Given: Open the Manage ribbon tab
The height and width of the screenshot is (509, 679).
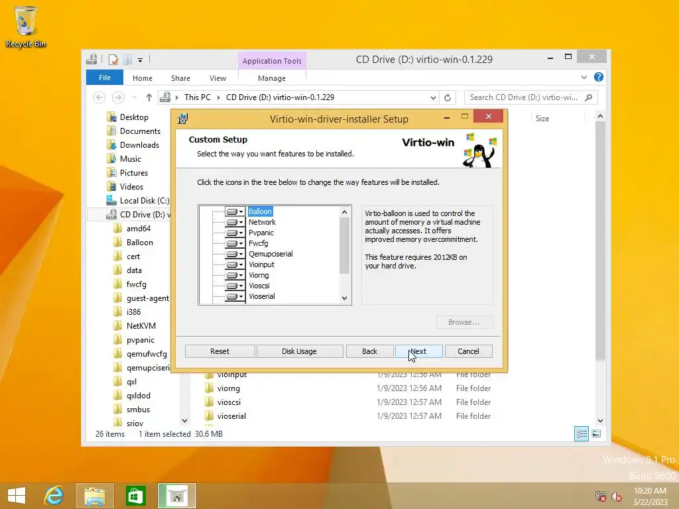Looking at the screenshot, I should pos(272,78).
